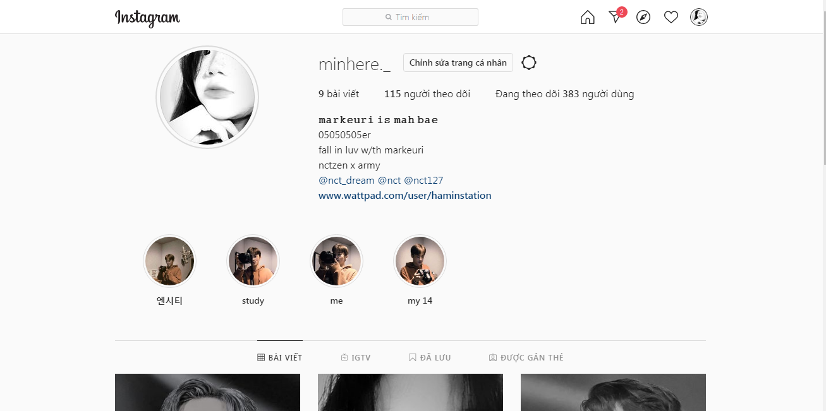826x411 pixels.
Task: Open the ĐÃ LƯU saved tab
Action: [430, 357]
